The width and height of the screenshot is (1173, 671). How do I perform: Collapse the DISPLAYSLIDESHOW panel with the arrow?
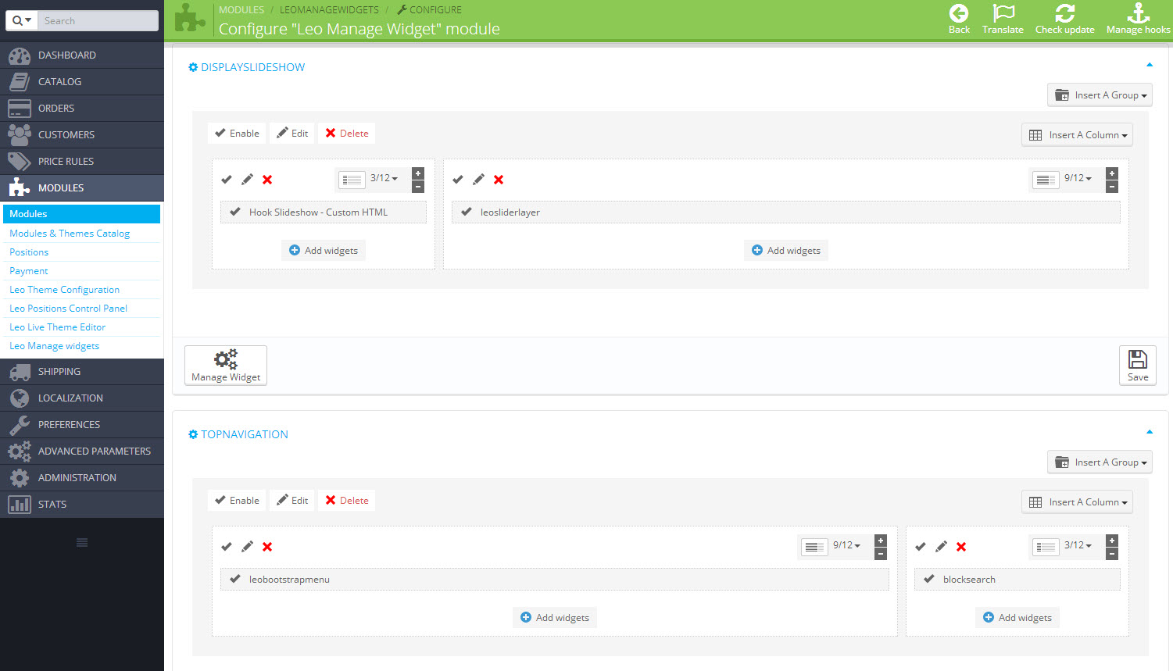(1150, 65)
